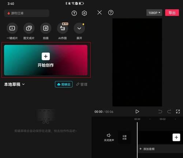Open the AI作图 image generator
The height and width of the screenshot is (158, 183).
coord(62,28)
